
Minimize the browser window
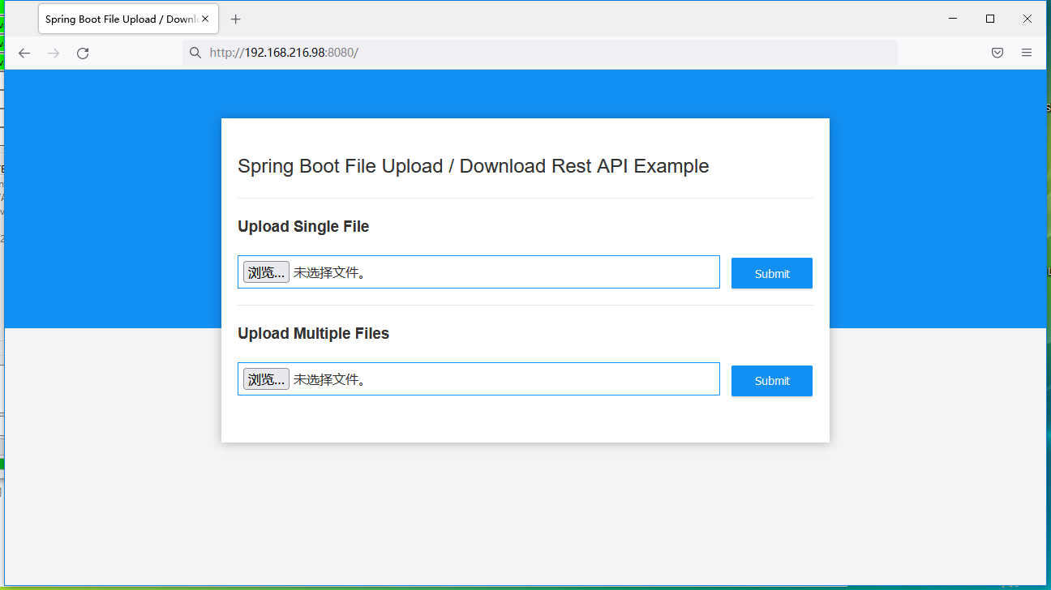(952, 18)
